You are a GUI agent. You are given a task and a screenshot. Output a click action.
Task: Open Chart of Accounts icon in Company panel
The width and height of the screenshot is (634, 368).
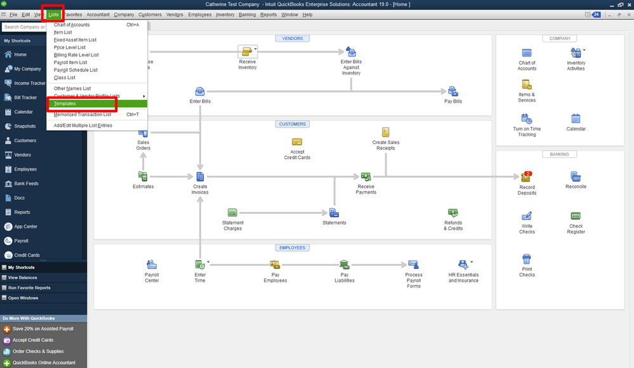pos(527,53)
